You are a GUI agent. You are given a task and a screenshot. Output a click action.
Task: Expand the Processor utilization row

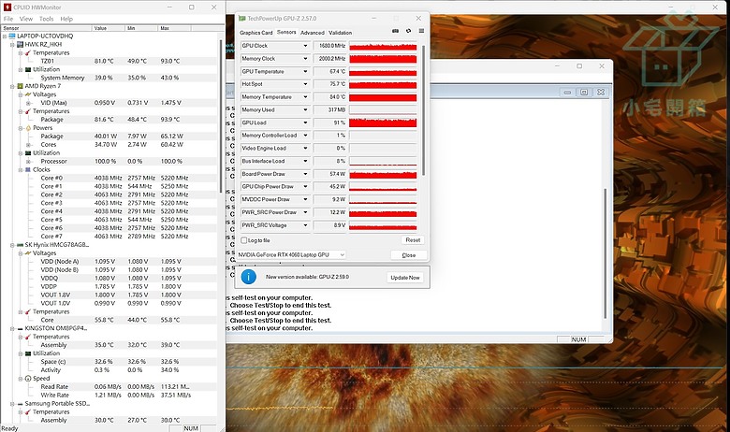pos(28,162)
